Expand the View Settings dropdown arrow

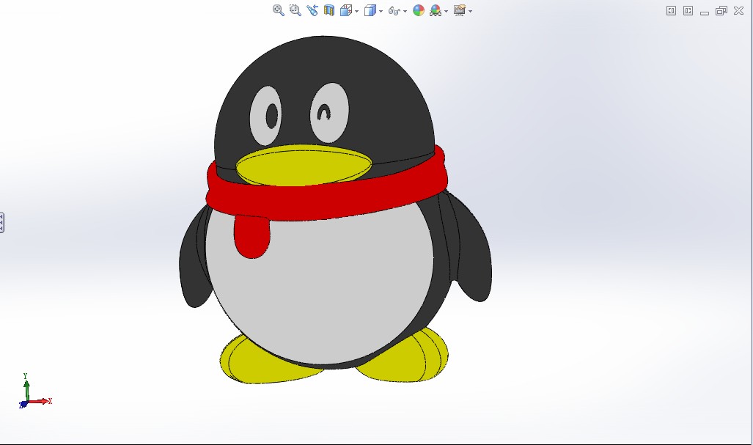(470, 11)
